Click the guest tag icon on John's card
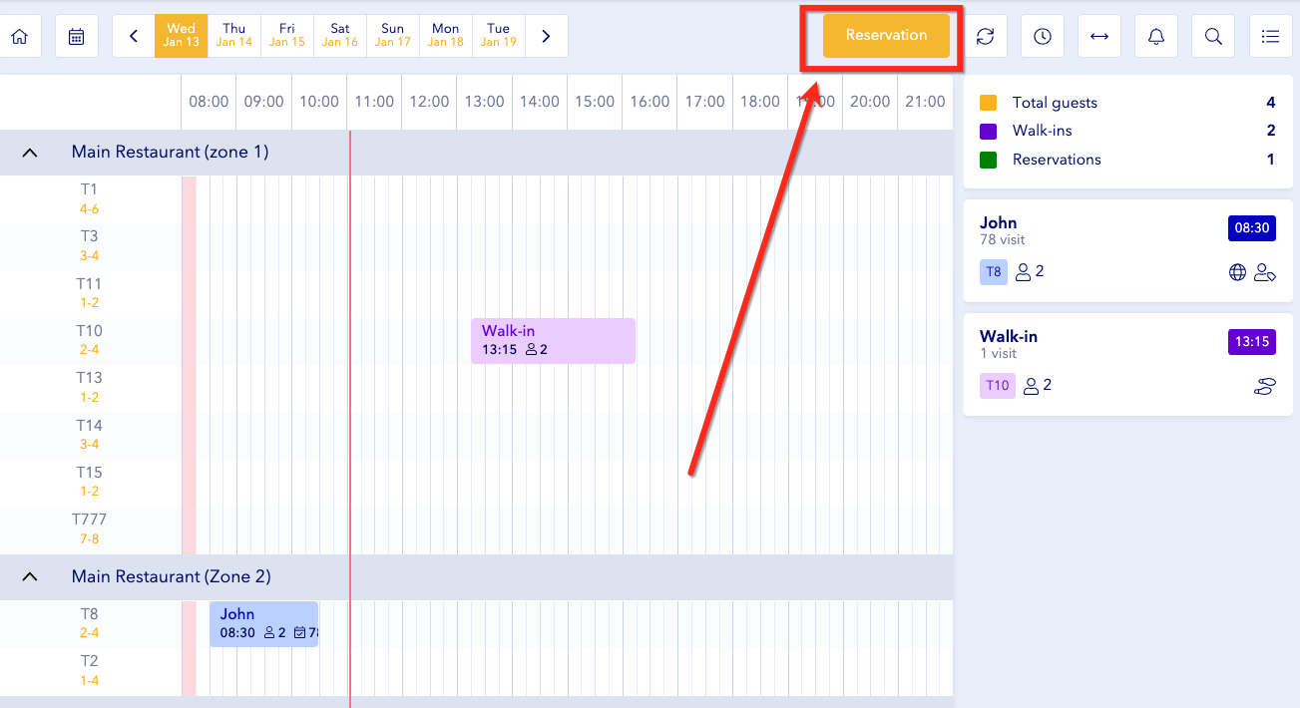The height and width of the screenshot is (708, 1300). (1265, 271)
